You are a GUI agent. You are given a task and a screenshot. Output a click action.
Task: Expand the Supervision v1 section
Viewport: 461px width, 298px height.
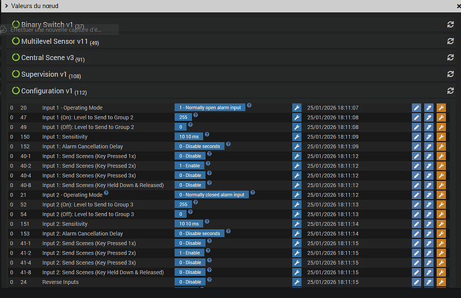pyautogui.click(x=45, y=74)
